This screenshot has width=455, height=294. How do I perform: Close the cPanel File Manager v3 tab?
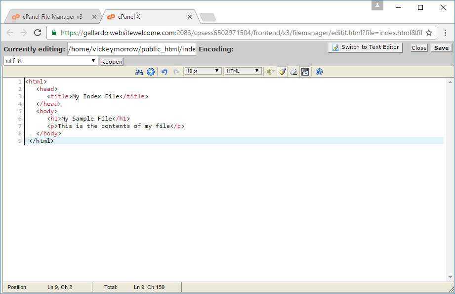point(94,17)
